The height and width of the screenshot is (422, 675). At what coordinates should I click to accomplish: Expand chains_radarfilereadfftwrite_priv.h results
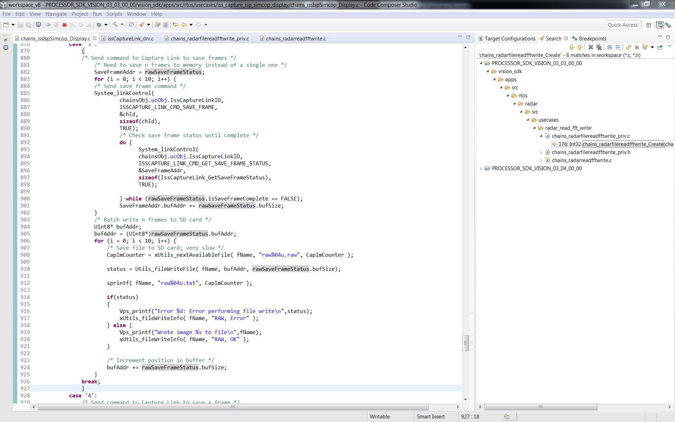(x=541, y=152)
